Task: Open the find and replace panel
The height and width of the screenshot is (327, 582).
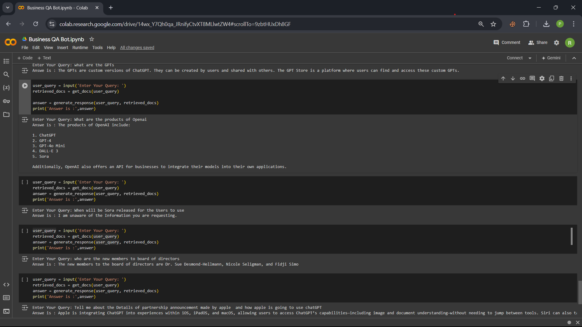Action: pos(6,74)
